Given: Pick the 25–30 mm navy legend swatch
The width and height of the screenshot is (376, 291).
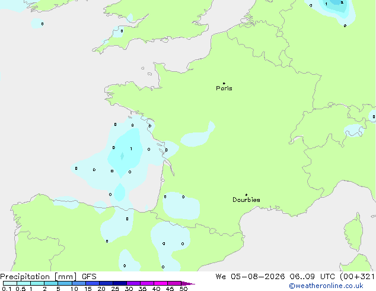Looking at the screenshot, I should [120, 283].
